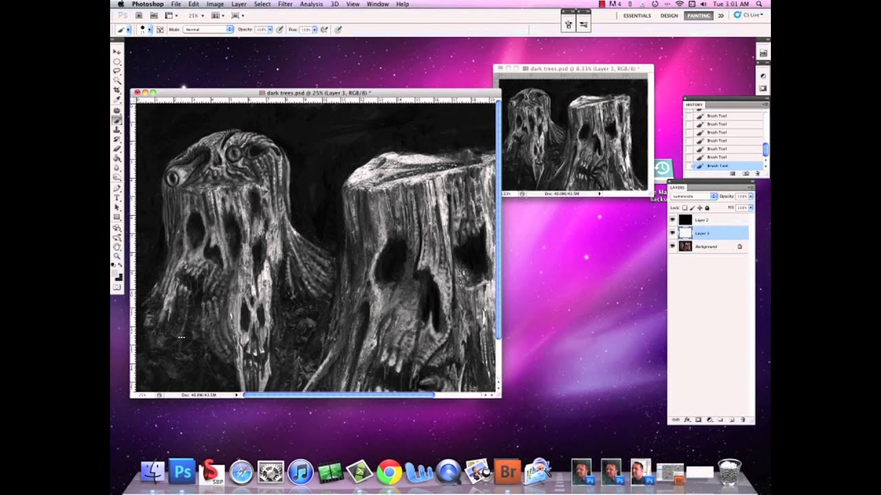Create a new layer from Layers panel

point(732,419)
